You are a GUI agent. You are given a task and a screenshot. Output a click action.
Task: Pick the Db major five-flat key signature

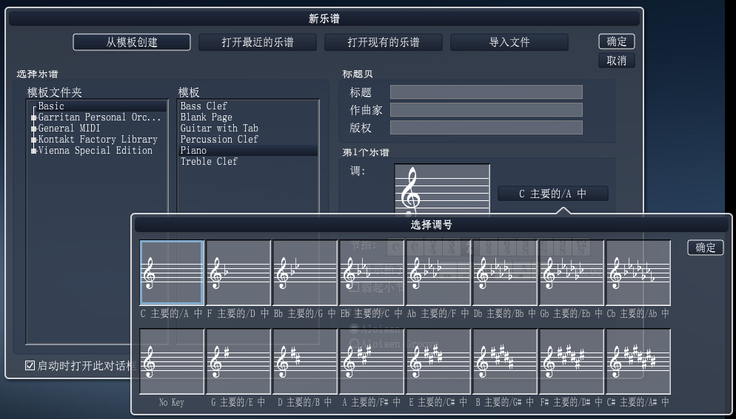[505, 273]
